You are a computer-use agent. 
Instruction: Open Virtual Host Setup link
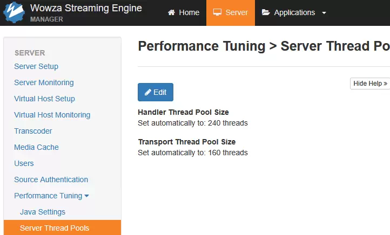pos(44,99)
